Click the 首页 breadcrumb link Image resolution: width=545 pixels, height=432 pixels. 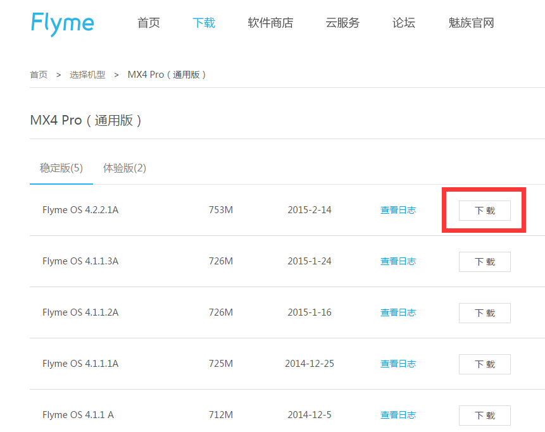[39, 75]
